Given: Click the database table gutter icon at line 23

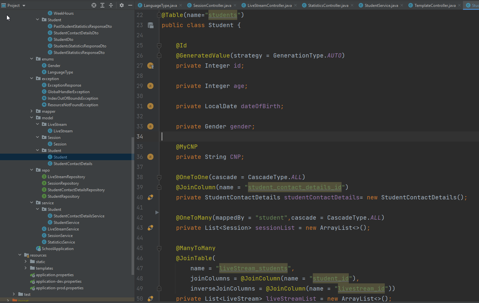Looking at the screenshot, I should (151, 25).
